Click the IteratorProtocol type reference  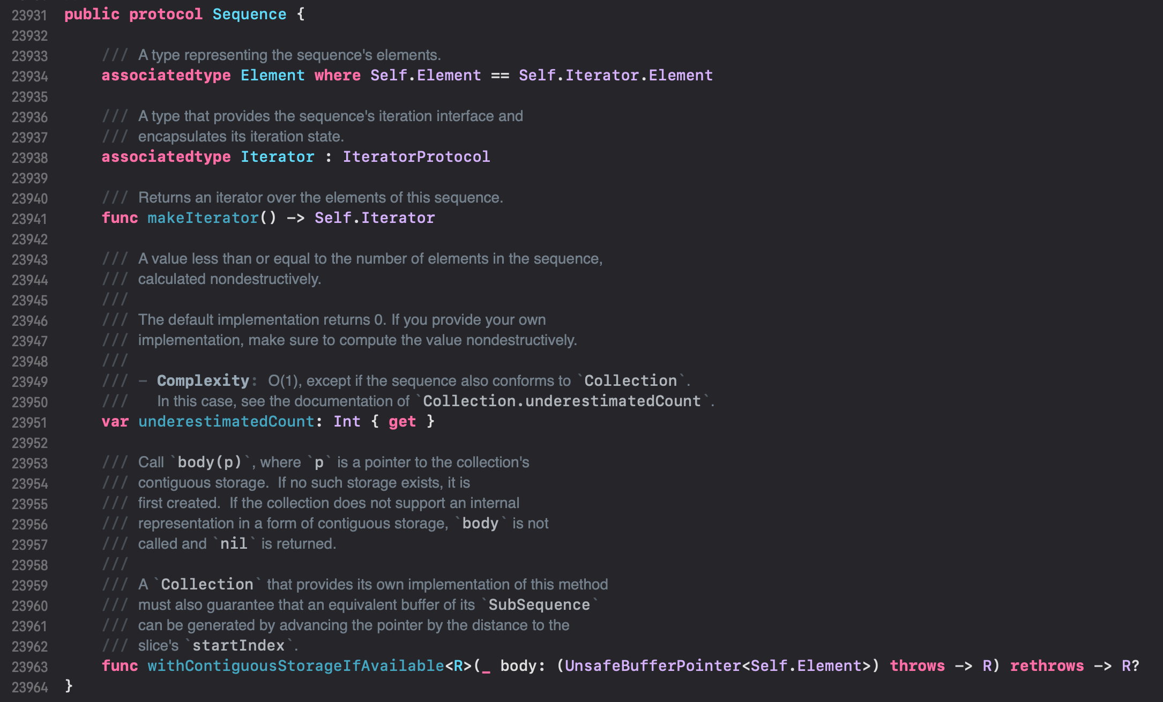coord(416,157)
